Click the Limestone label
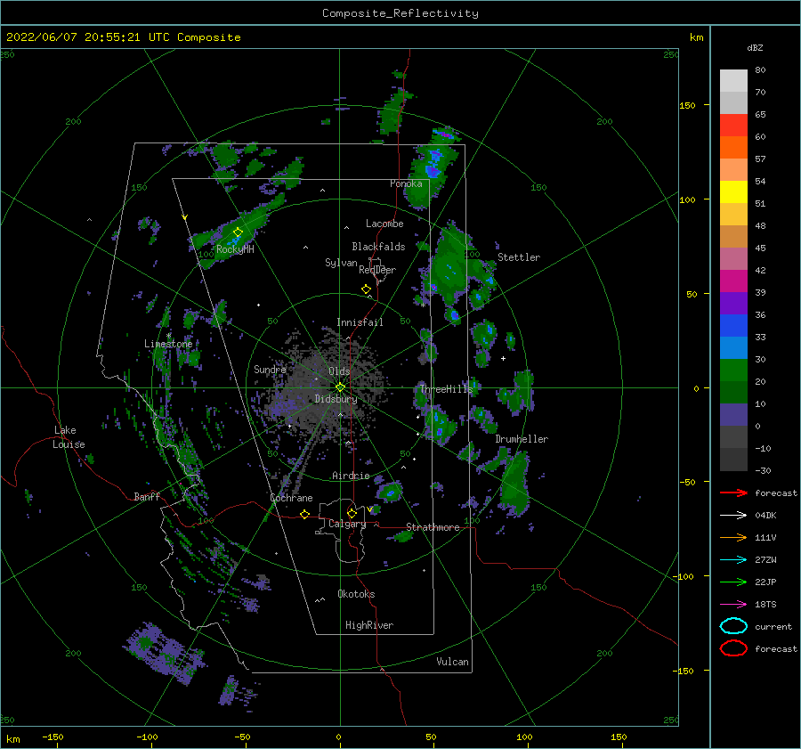Image resolution: width=801 pixels, height=749 pixels. coord(168,344)
